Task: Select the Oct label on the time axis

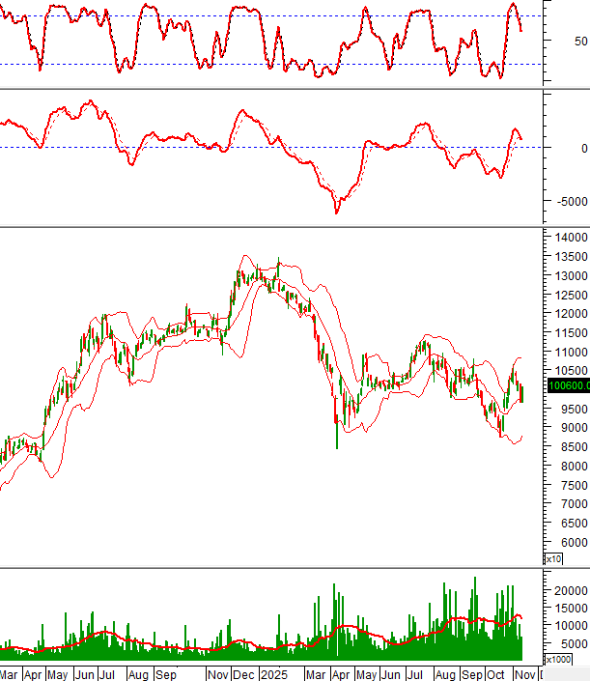Action: 497,673
